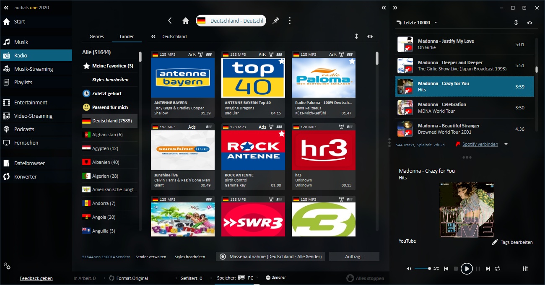Select track Madonna - Justify My Love

point(465,44)
